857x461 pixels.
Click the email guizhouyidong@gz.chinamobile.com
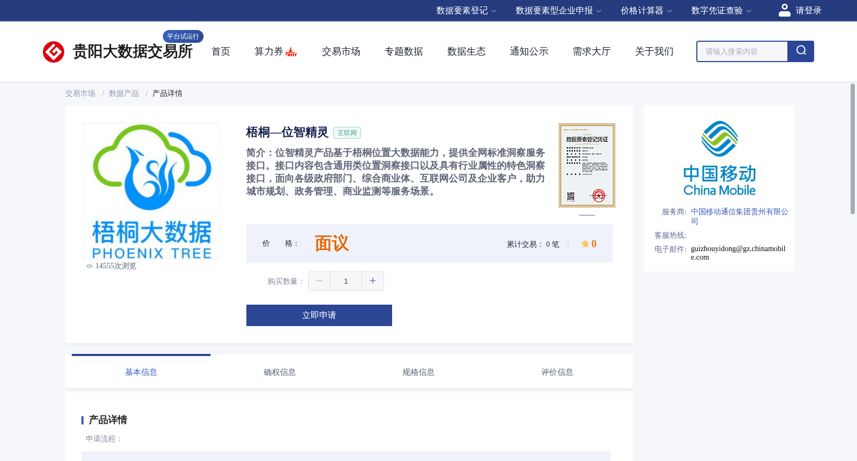click(738, 253)
